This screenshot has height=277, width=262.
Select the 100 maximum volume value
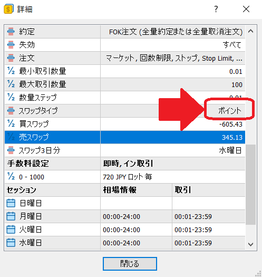click(237, 85)
